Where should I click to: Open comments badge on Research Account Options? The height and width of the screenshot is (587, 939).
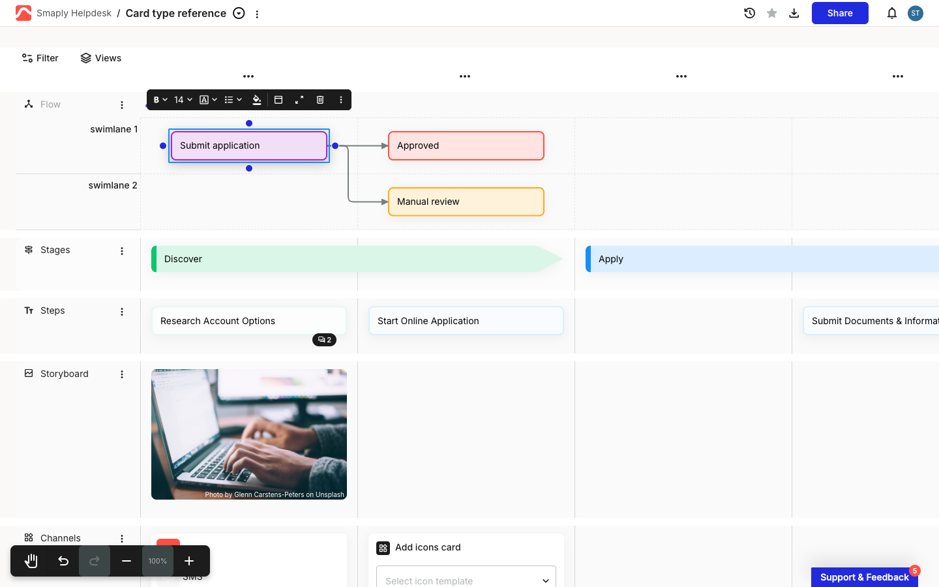324,340
